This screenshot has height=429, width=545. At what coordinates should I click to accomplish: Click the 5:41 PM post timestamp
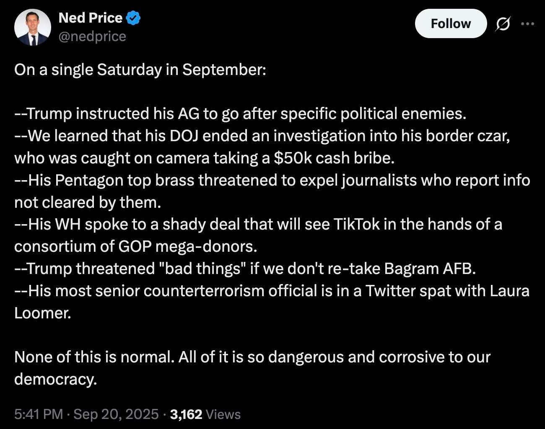(x=38, y=414)
